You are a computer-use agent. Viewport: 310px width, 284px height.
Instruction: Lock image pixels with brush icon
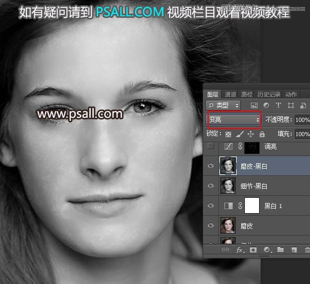coord(239,134)
